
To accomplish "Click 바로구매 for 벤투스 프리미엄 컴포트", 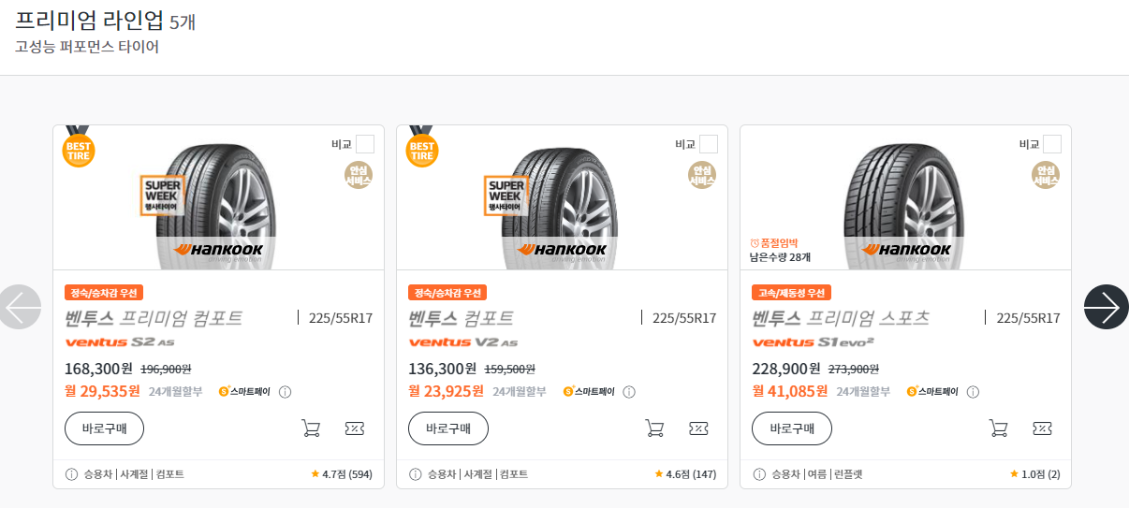I will click(x=104, y=428).
